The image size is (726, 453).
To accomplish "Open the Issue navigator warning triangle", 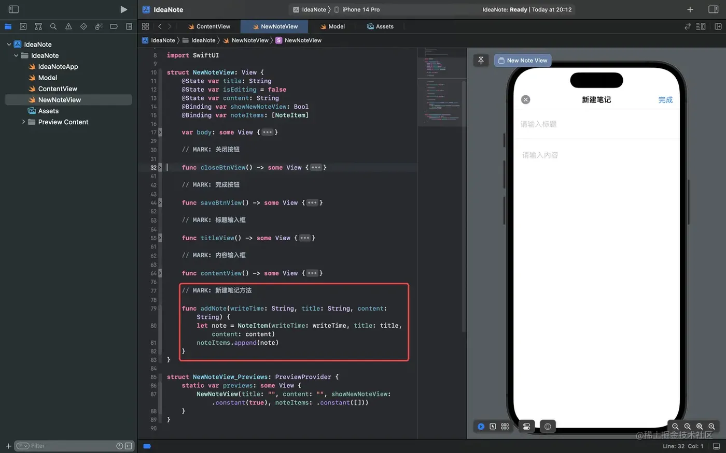I will 68,26.
